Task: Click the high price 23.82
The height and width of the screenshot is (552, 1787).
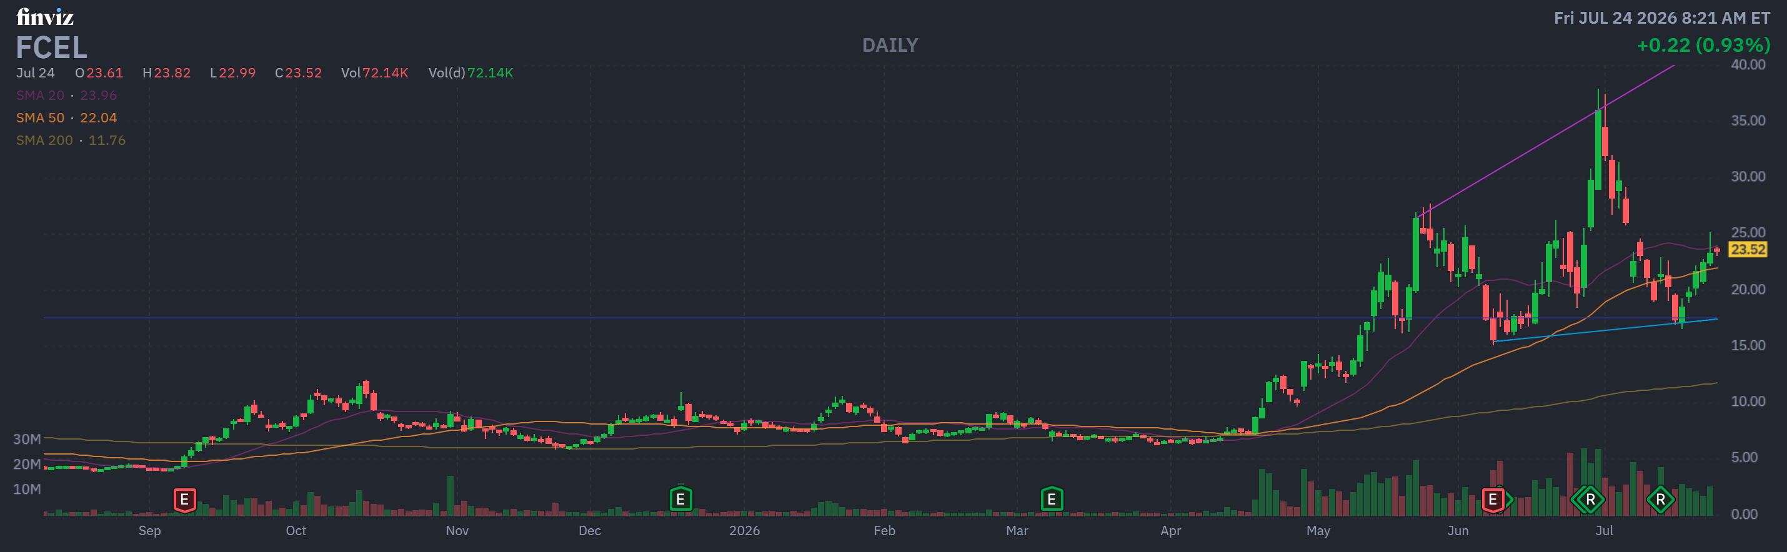Action: pyautogui.click(x=172, y=73)
